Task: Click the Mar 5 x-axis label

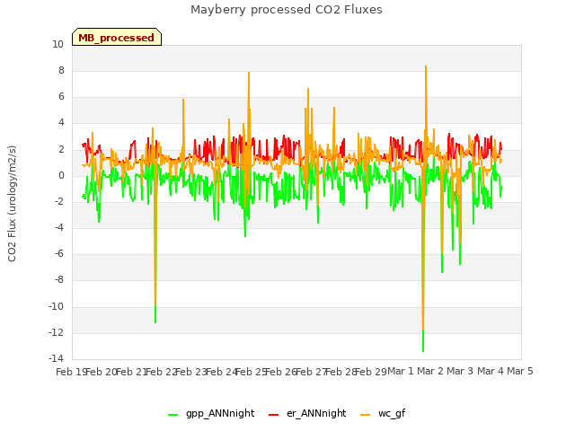Action: pos(520,371)
